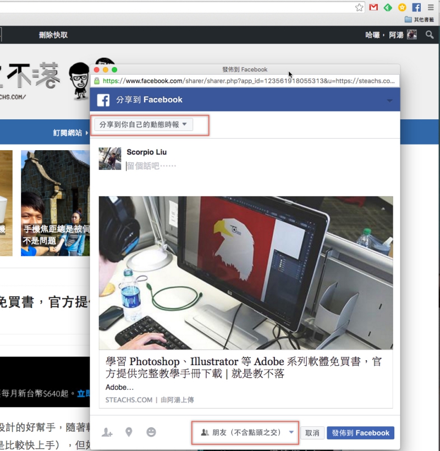Click the 發佈到 Facebook button
The width and height of the screenshot is (440, 451).
click(360, 433)
